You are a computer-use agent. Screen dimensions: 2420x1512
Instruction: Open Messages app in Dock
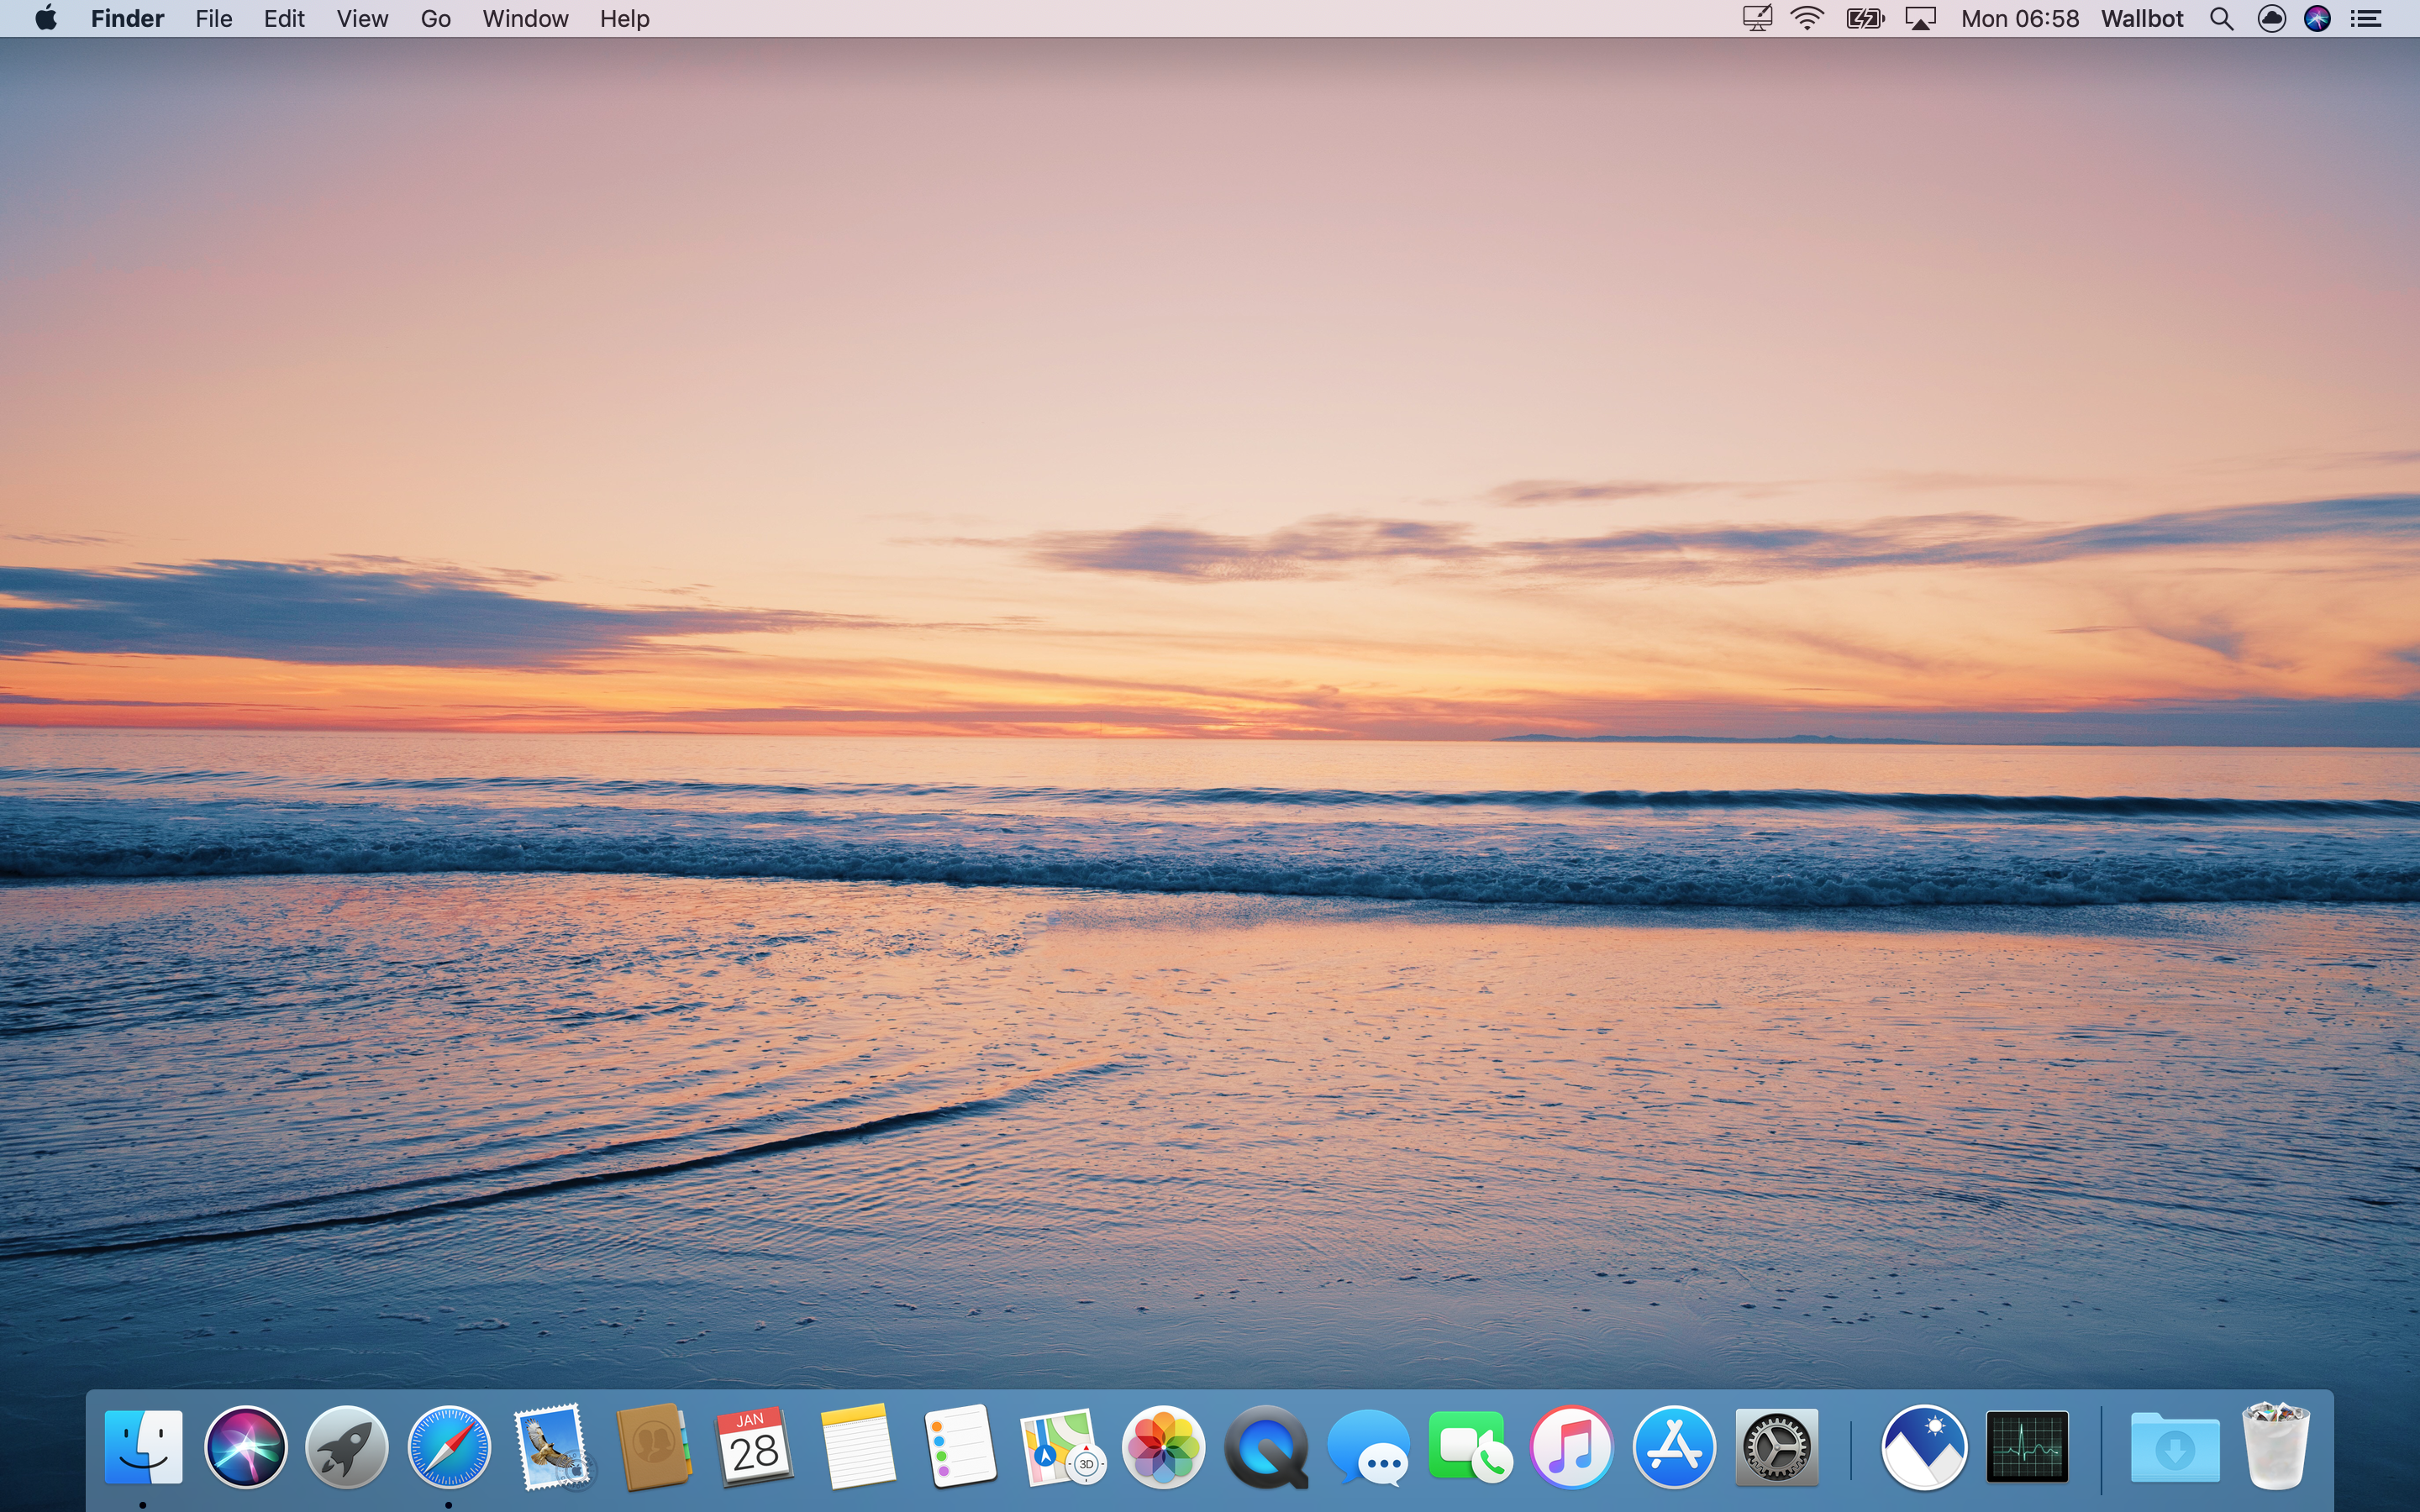1367,1446
